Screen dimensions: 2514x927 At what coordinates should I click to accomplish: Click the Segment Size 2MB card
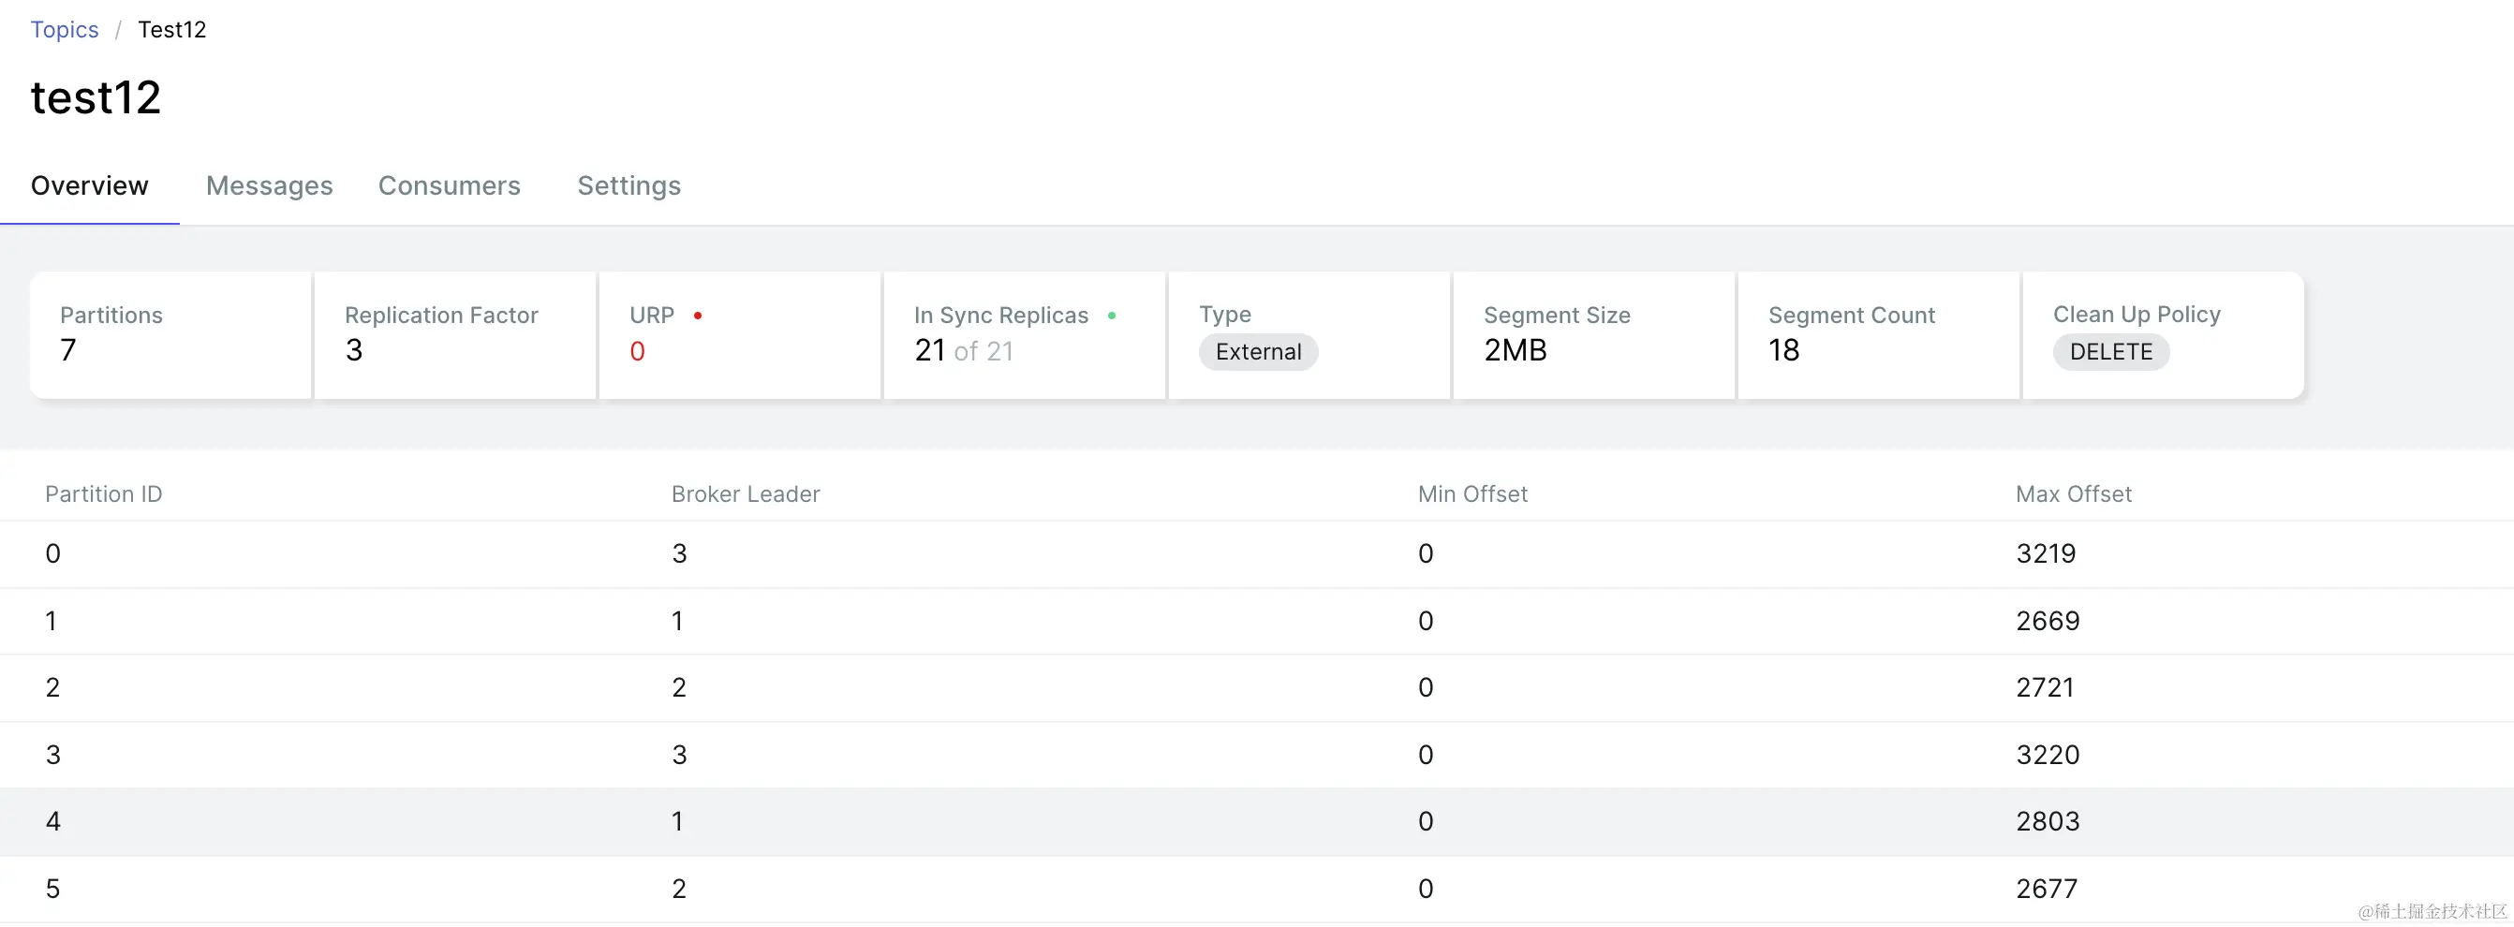click(x=1592, y=334)
